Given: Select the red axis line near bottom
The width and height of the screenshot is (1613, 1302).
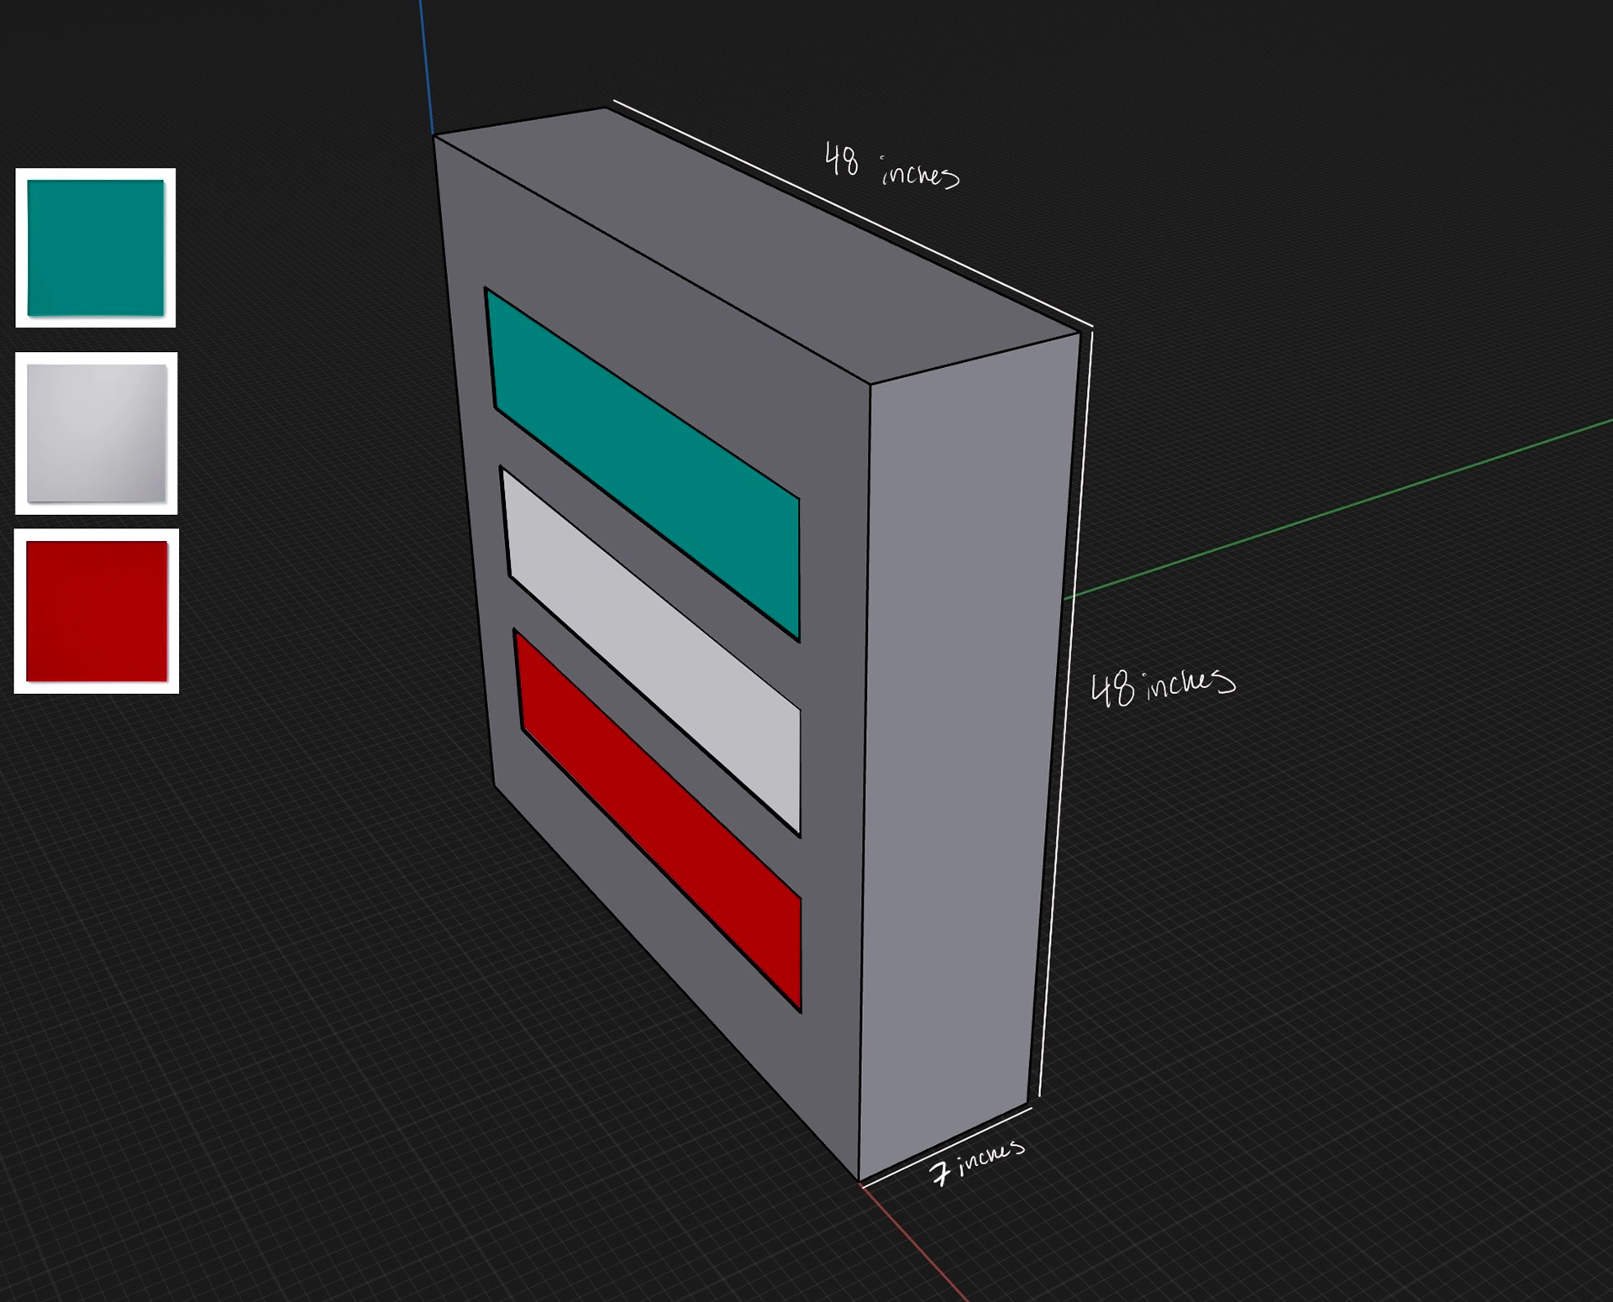Looking at the screenshot, I should coord(916,1245).
